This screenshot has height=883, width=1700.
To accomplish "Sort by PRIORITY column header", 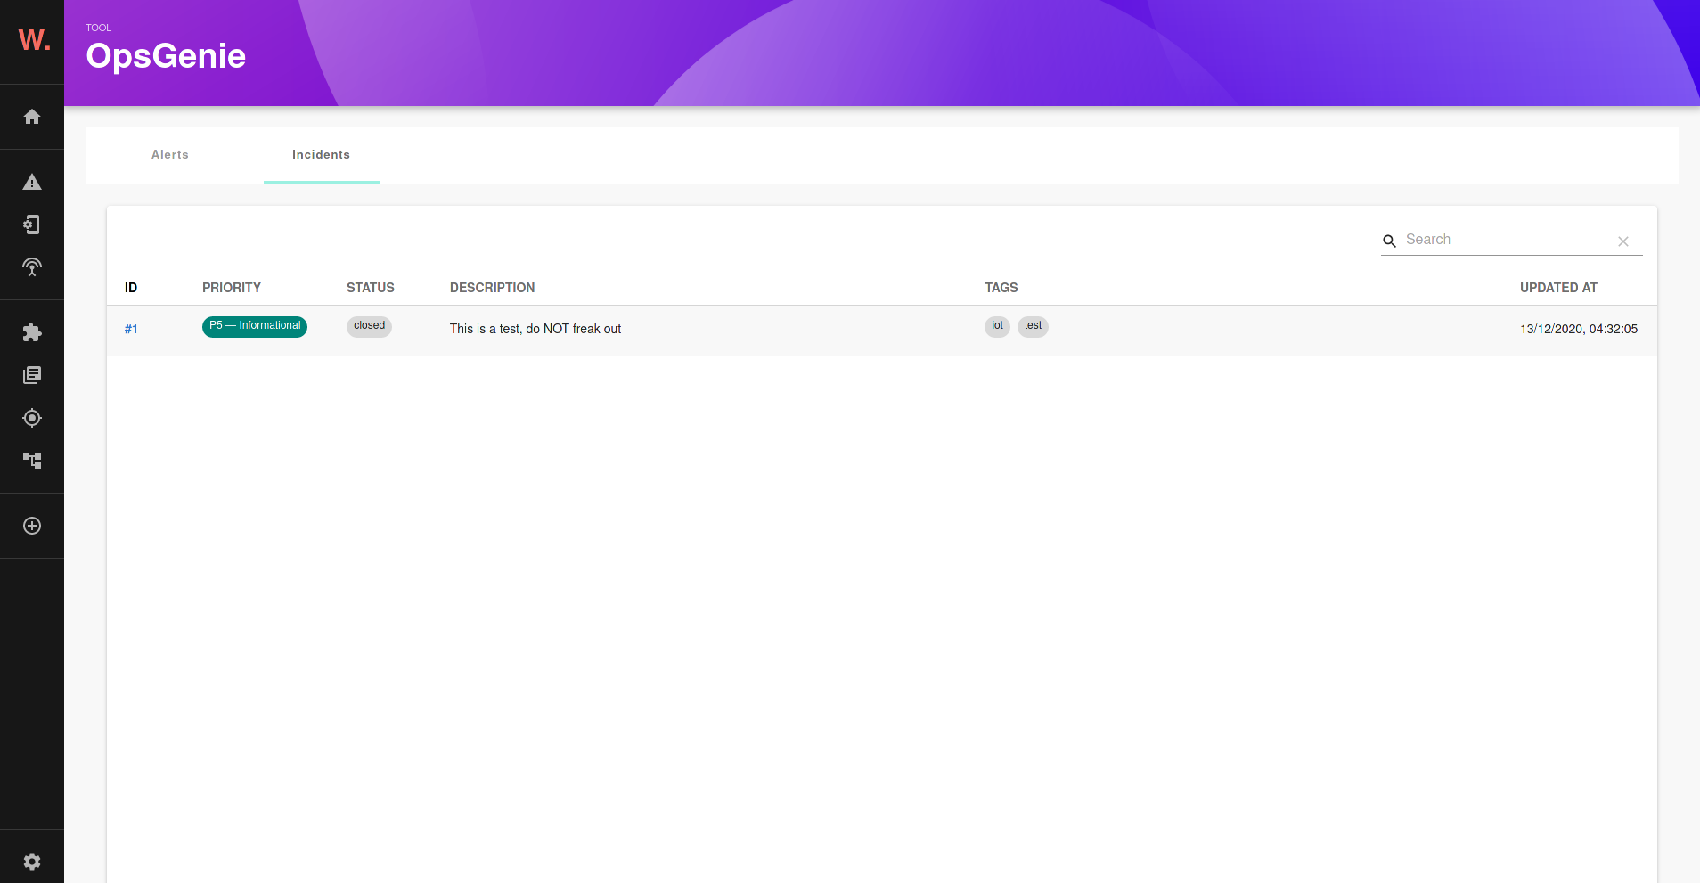I will coord(232,288).
